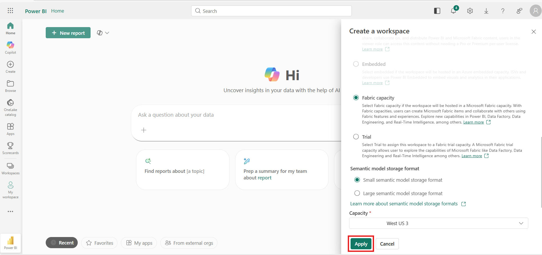
Task: Open the settings gear
Action: 470,11
